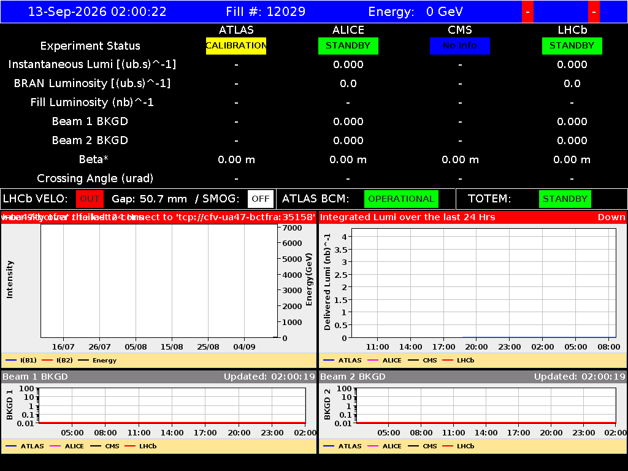Click the Delivered Lumi (nb)^-1 axis label
The image size is (628, 471).
[327, 282]
